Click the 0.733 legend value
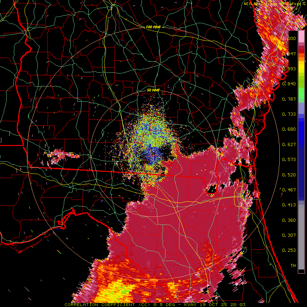Screen dimensions: 307x307 [x=289, y=114]
